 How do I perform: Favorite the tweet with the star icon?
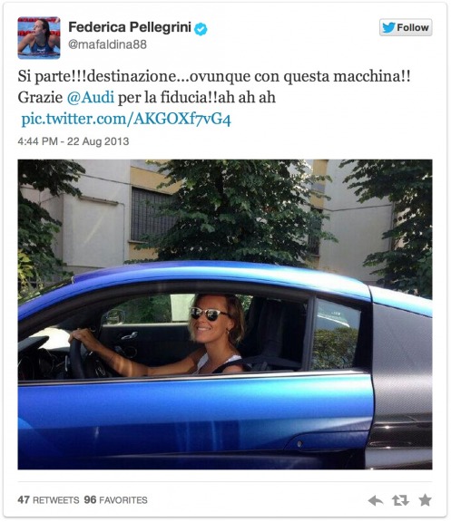425,500
